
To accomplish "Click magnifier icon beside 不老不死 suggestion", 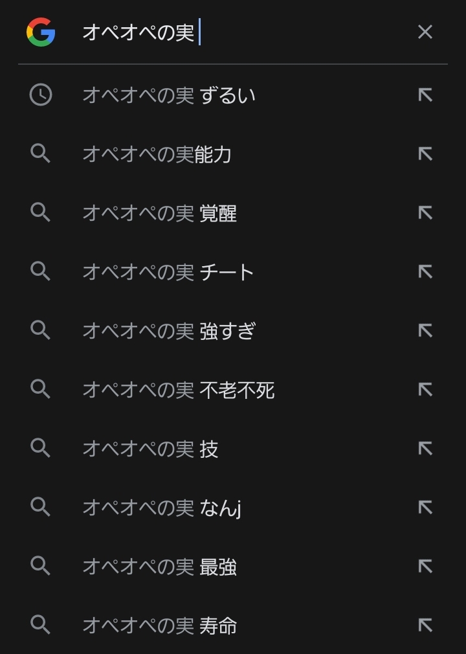I will (40, 390).
